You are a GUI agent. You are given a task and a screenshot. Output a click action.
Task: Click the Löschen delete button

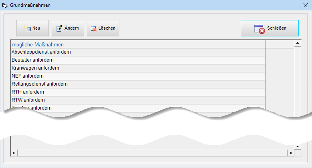tap(103, 28)
